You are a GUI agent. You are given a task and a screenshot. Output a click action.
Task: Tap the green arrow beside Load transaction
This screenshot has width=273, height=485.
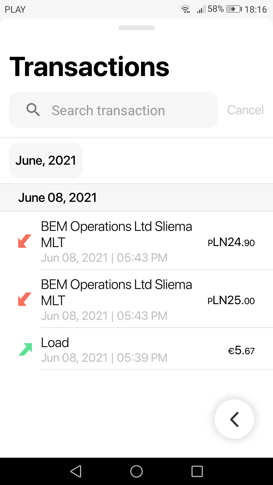coord(25,349)
